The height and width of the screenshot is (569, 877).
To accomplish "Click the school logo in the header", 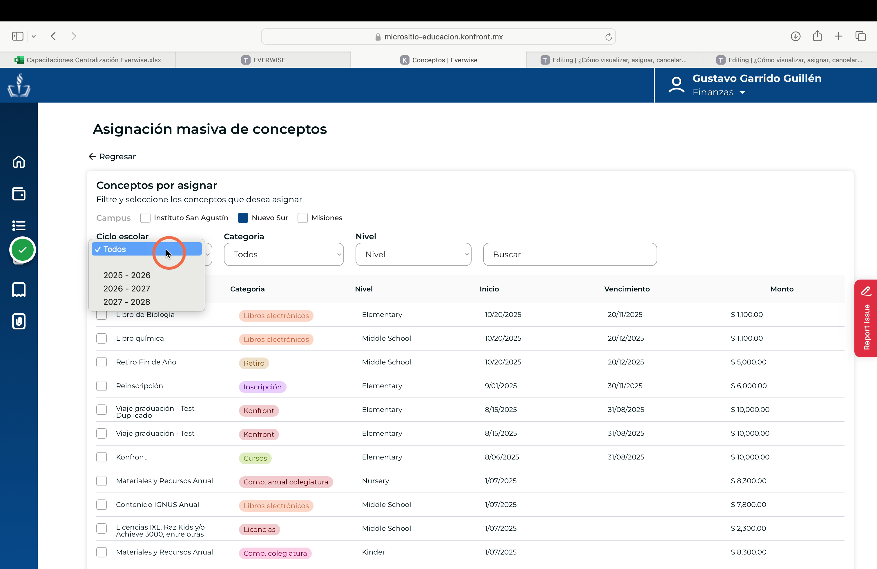I will tap(19, 85).
